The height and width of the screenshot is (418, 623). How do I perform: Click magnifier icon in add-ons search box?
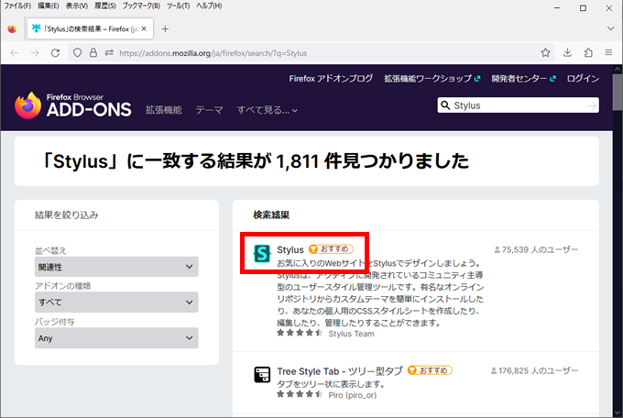(446, 105)
